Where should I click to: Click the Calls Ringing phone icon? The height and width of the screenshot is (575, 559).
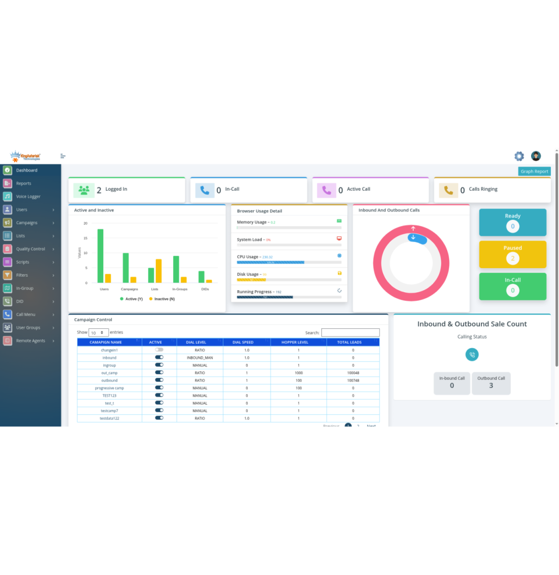pos(448,190)
